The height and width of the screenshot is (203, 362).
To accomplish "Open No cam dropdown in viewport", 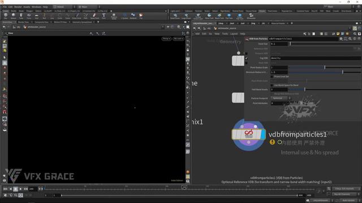I will (178, 39).
